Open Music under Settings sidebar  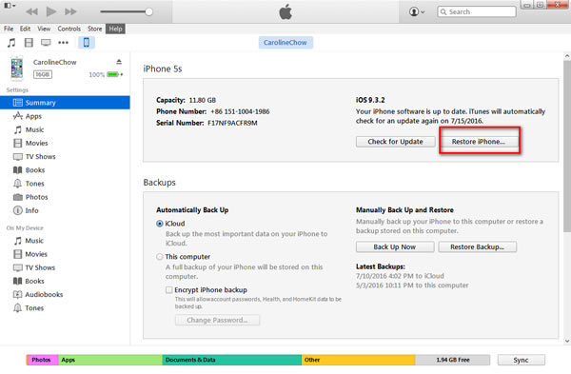tap(65, 129)
